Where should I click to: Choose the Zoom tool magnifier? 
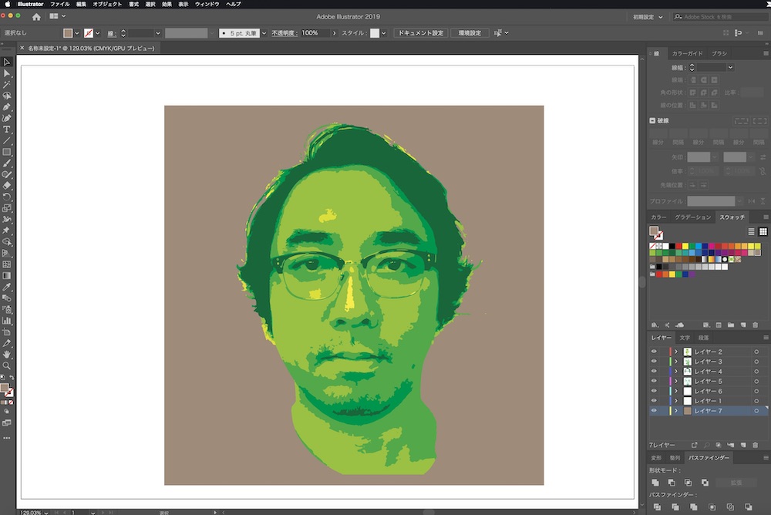7,365
